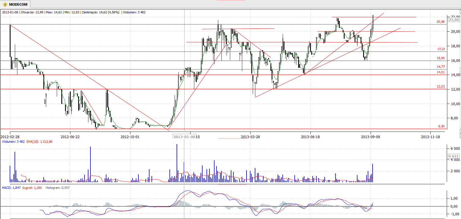Click the Histogram value label in the MACD panel
The image size is (461, 219).
point(58,188)
